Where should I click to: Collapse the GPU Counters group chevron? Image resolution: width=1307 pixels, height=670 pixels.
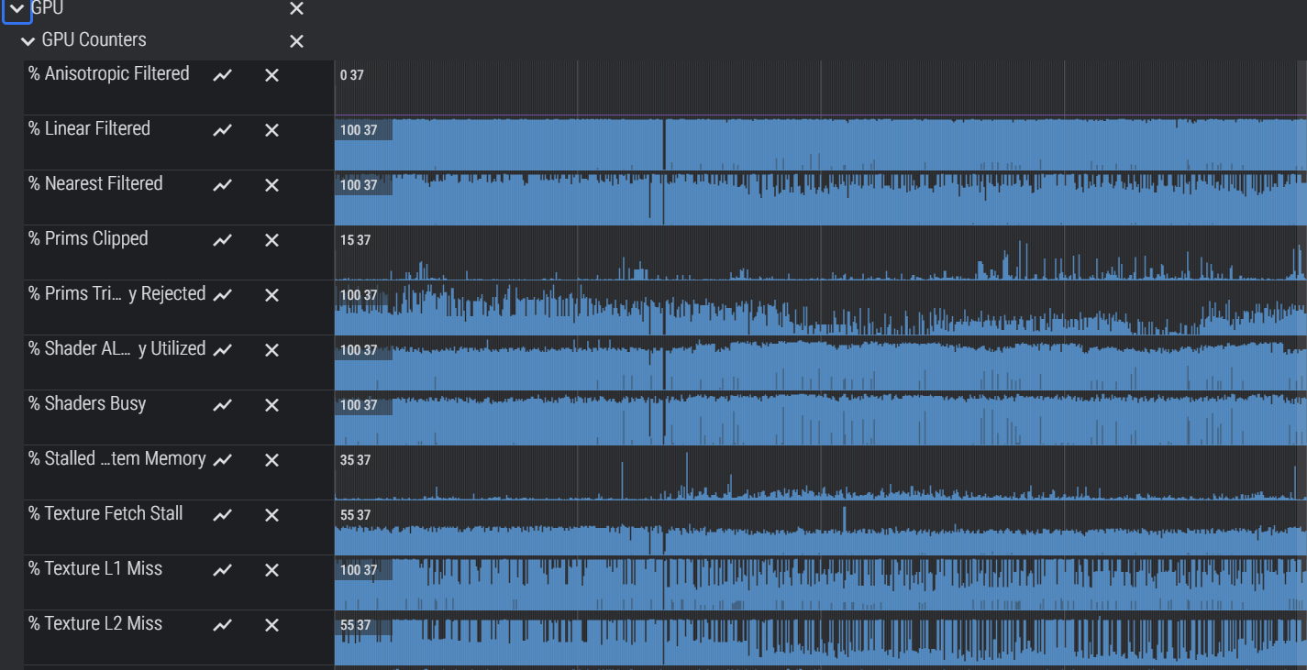(28, 41)
